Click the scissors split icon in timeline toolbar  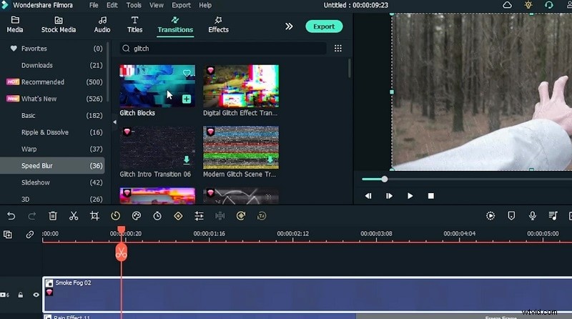pos(74,215)
